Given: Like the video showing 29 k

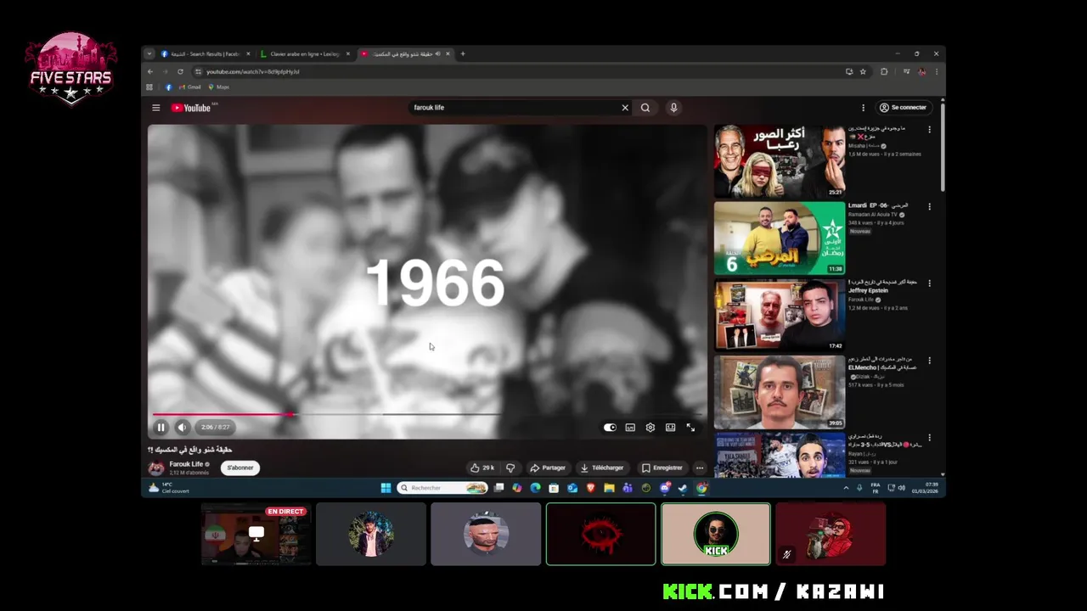Looking at the screenshot, I should tap(482, 468).
